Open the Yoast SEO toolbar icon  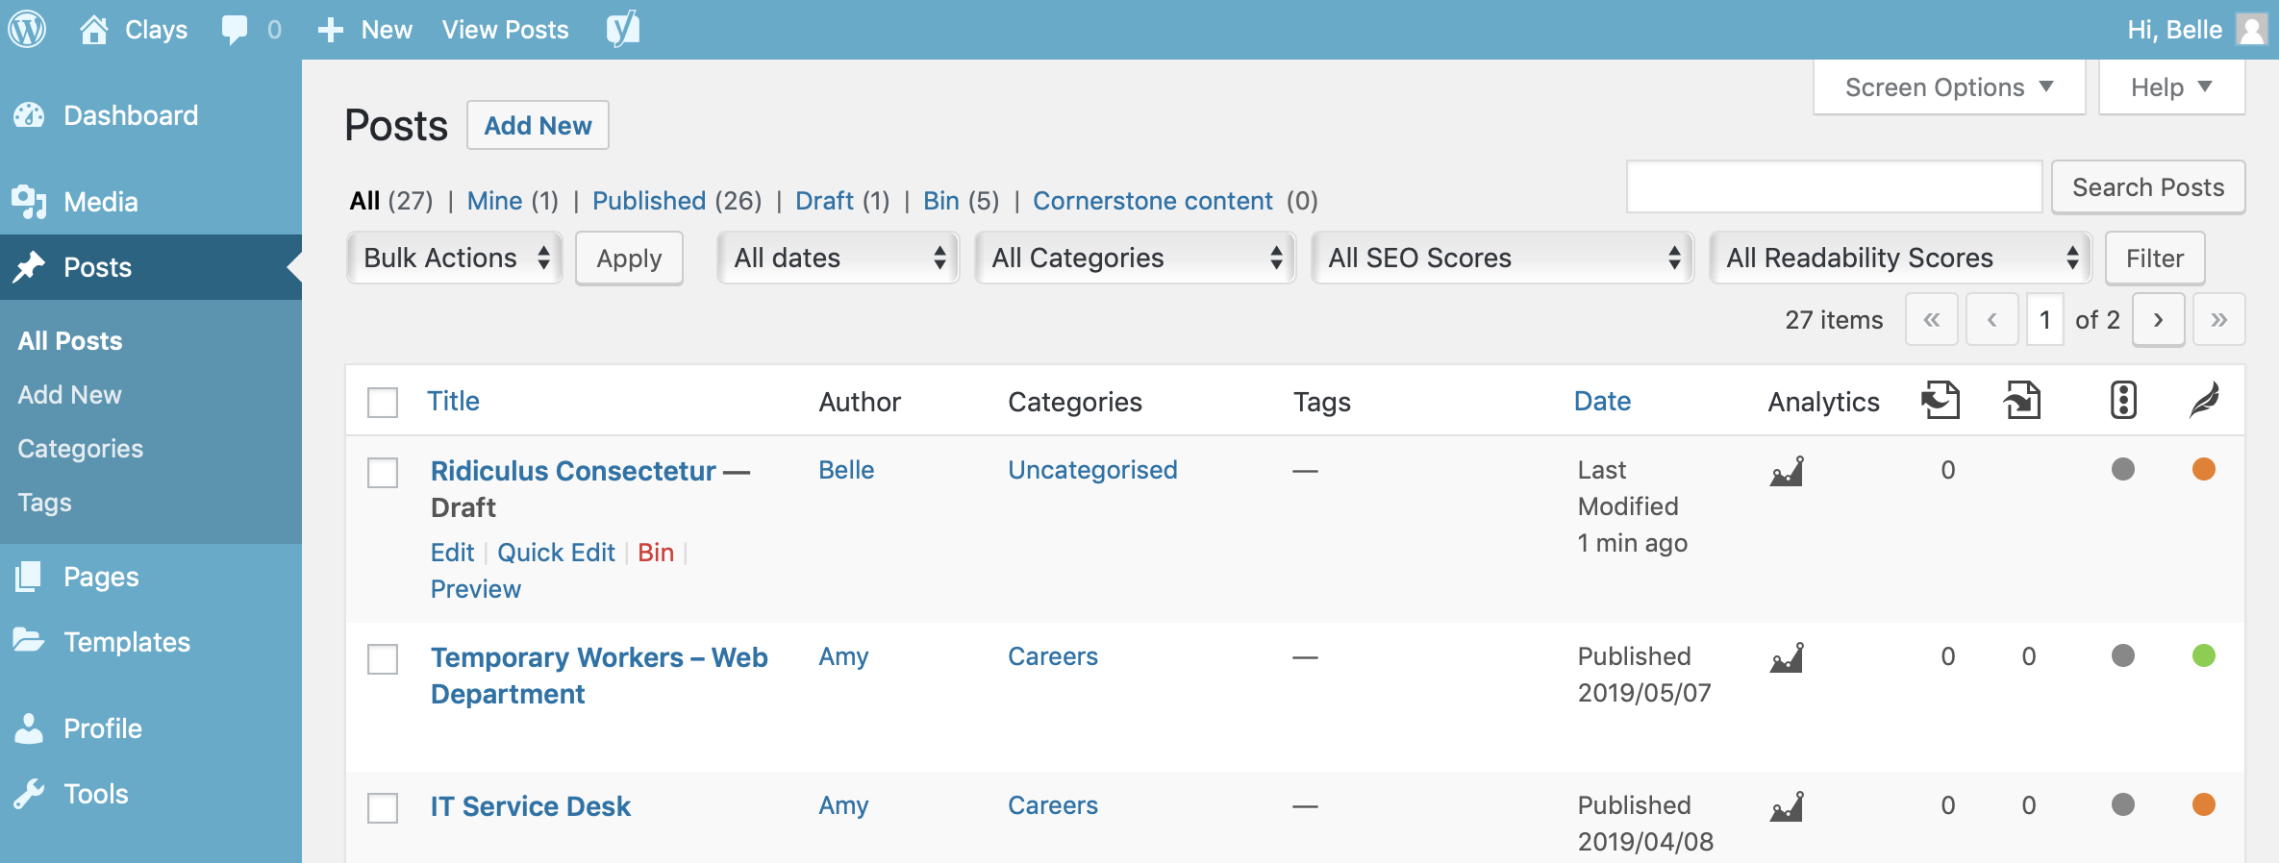tap(623, 29)
